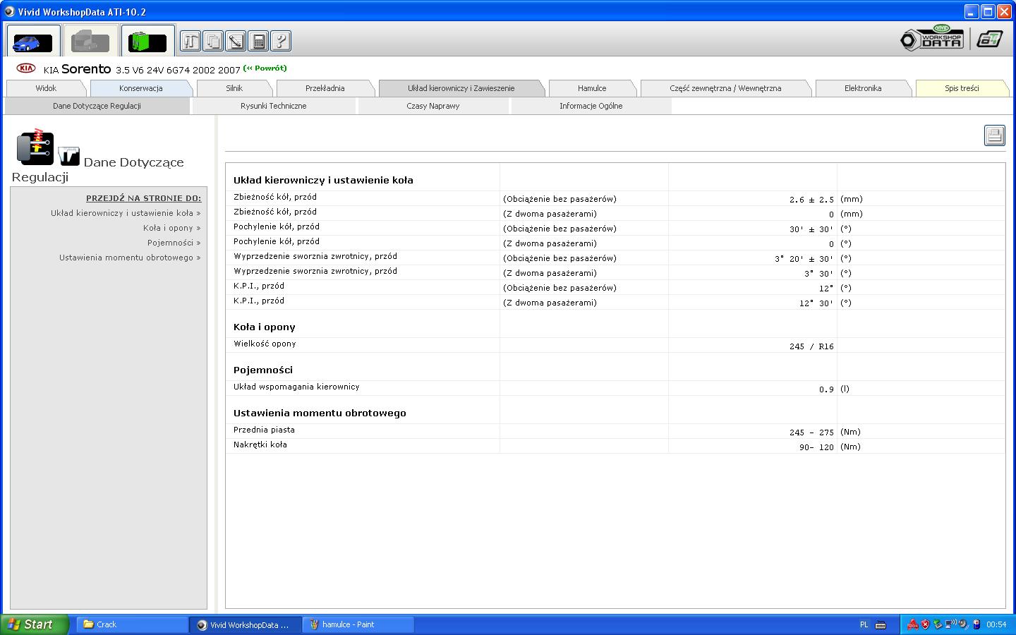The height and width of the screenshot is (635, 1016).
Task: Jump to Pojemności section link
Action: 174,243
